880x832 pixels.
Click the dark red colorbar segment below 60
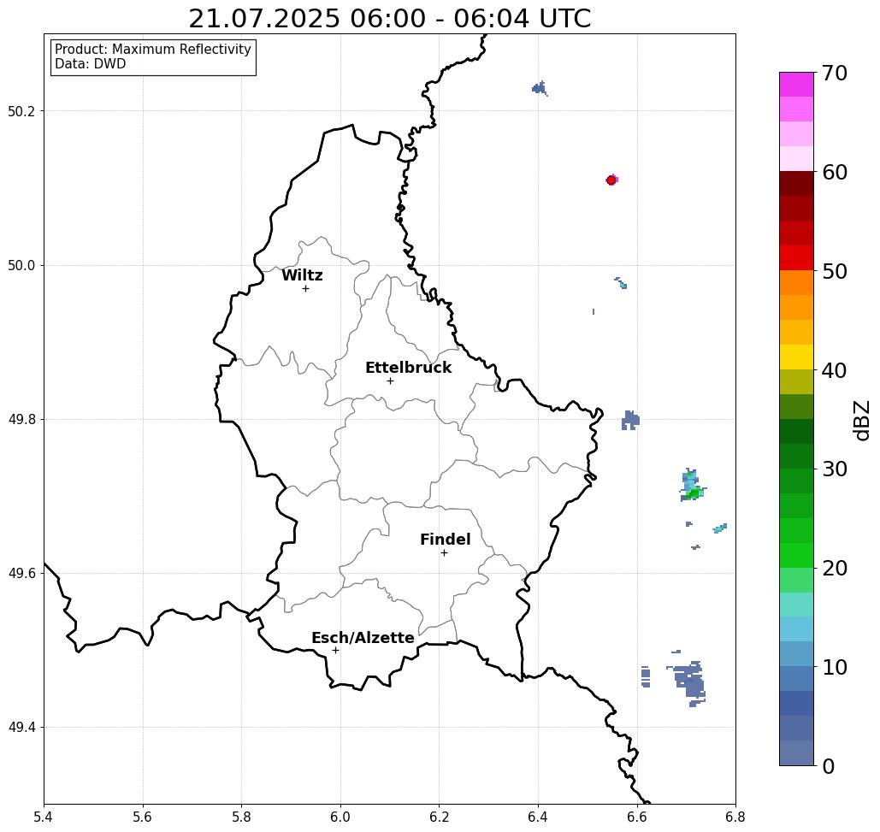(x=796, y=184)
